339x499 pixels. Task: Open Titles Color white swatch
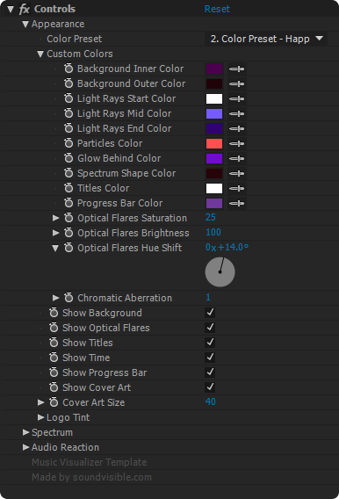point(214,188)
